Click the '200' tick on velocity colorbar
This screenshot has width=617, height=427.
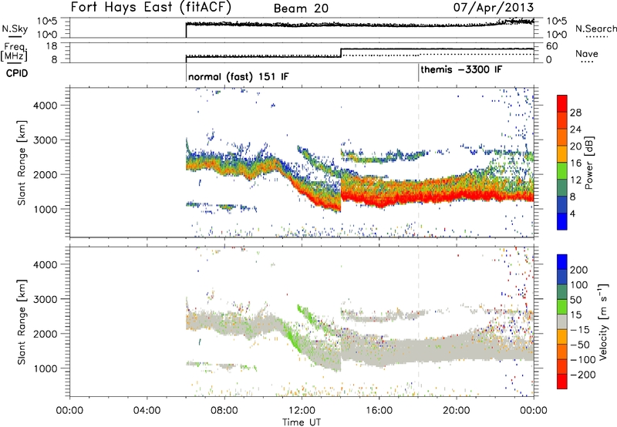click(579, 270)
